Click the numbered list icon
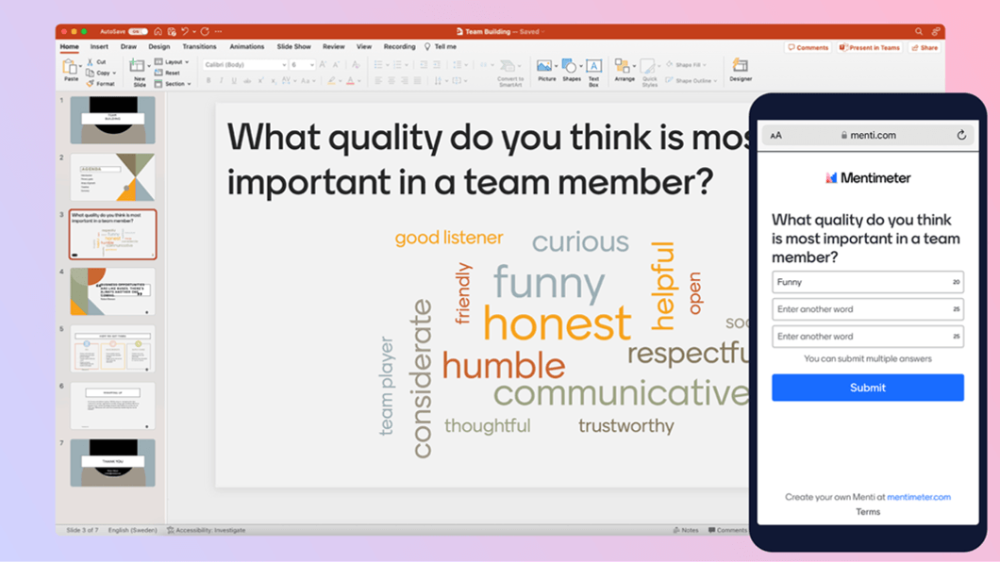This screenshot has height=562, width=1000. pos(398,64)
